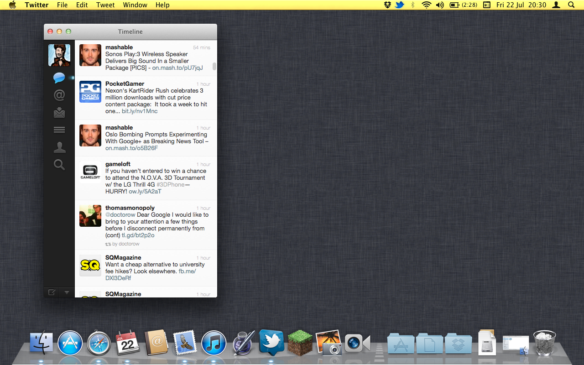Open the Search magnifier tab

[x=59, y=165]
